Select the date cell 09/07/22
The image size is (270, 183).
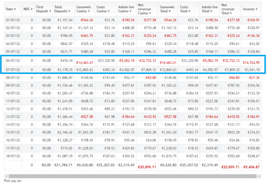[13, 85]
